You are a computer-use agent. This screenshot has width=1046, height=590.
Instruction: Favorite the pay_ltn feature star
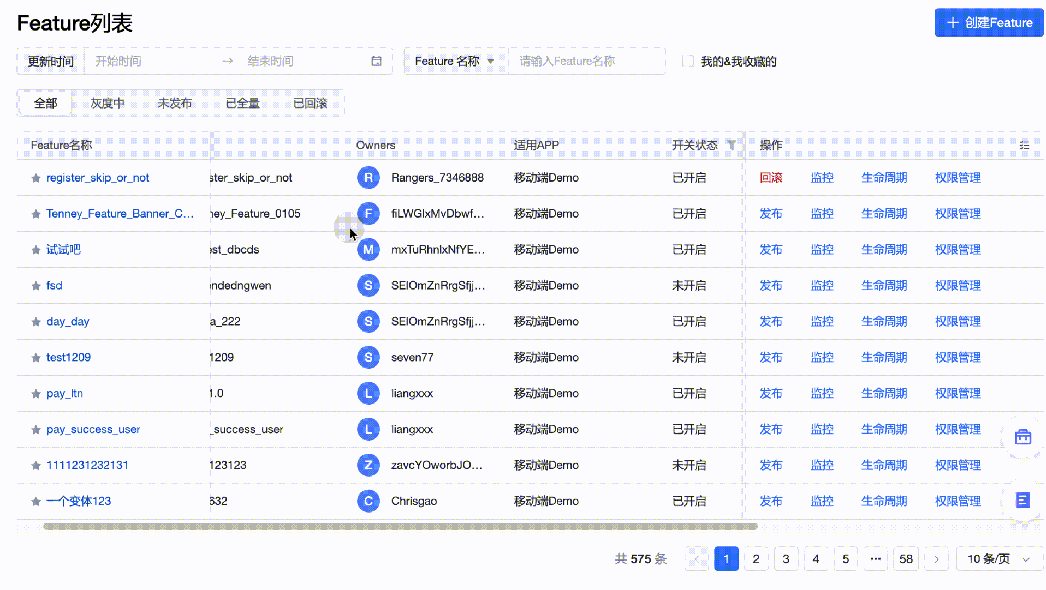(36, 394)
